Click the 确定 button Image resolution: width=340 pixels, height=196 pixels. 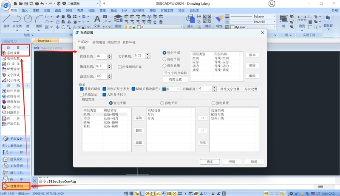[x=210, y=162]
